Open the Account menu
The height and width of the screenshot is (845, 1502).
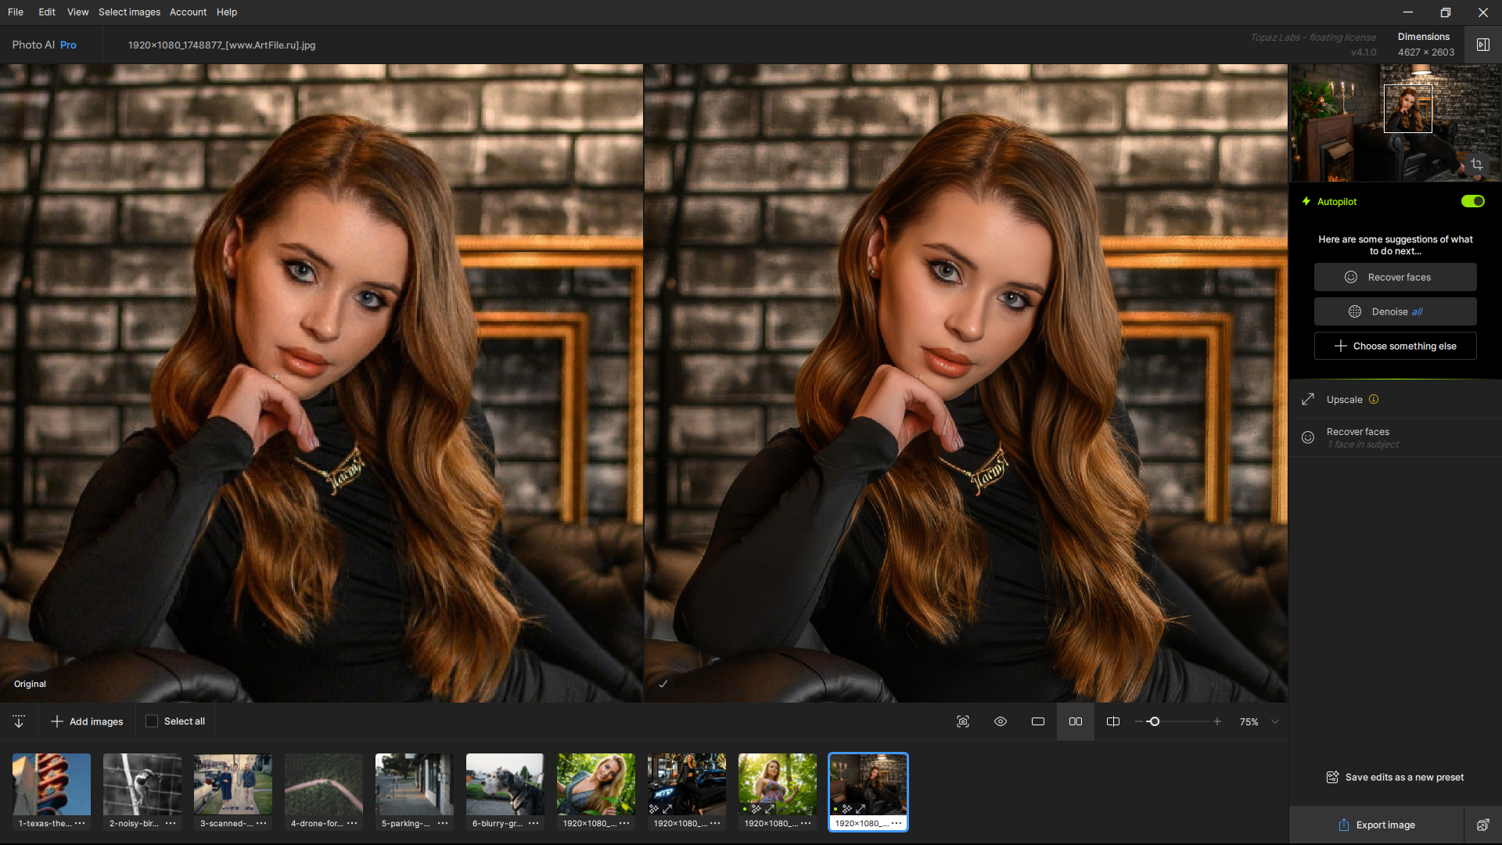pyautogui.click(x=188, y=12)
